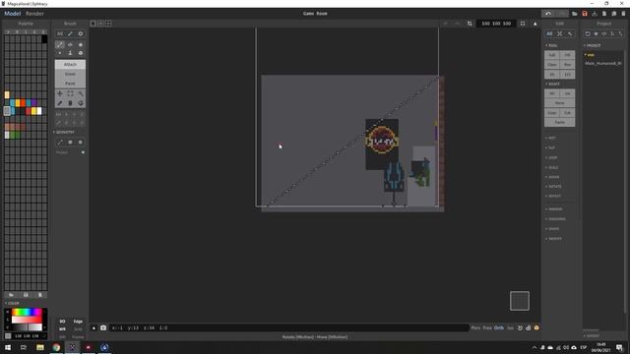Click the Paint brush mode button
630x354 pixels.
point(70,84)
